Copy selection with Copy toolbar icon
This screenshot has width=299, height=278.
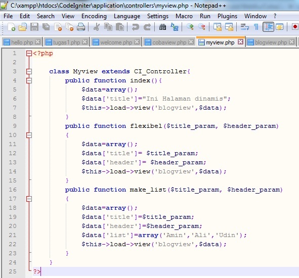(x=108, y=27)
